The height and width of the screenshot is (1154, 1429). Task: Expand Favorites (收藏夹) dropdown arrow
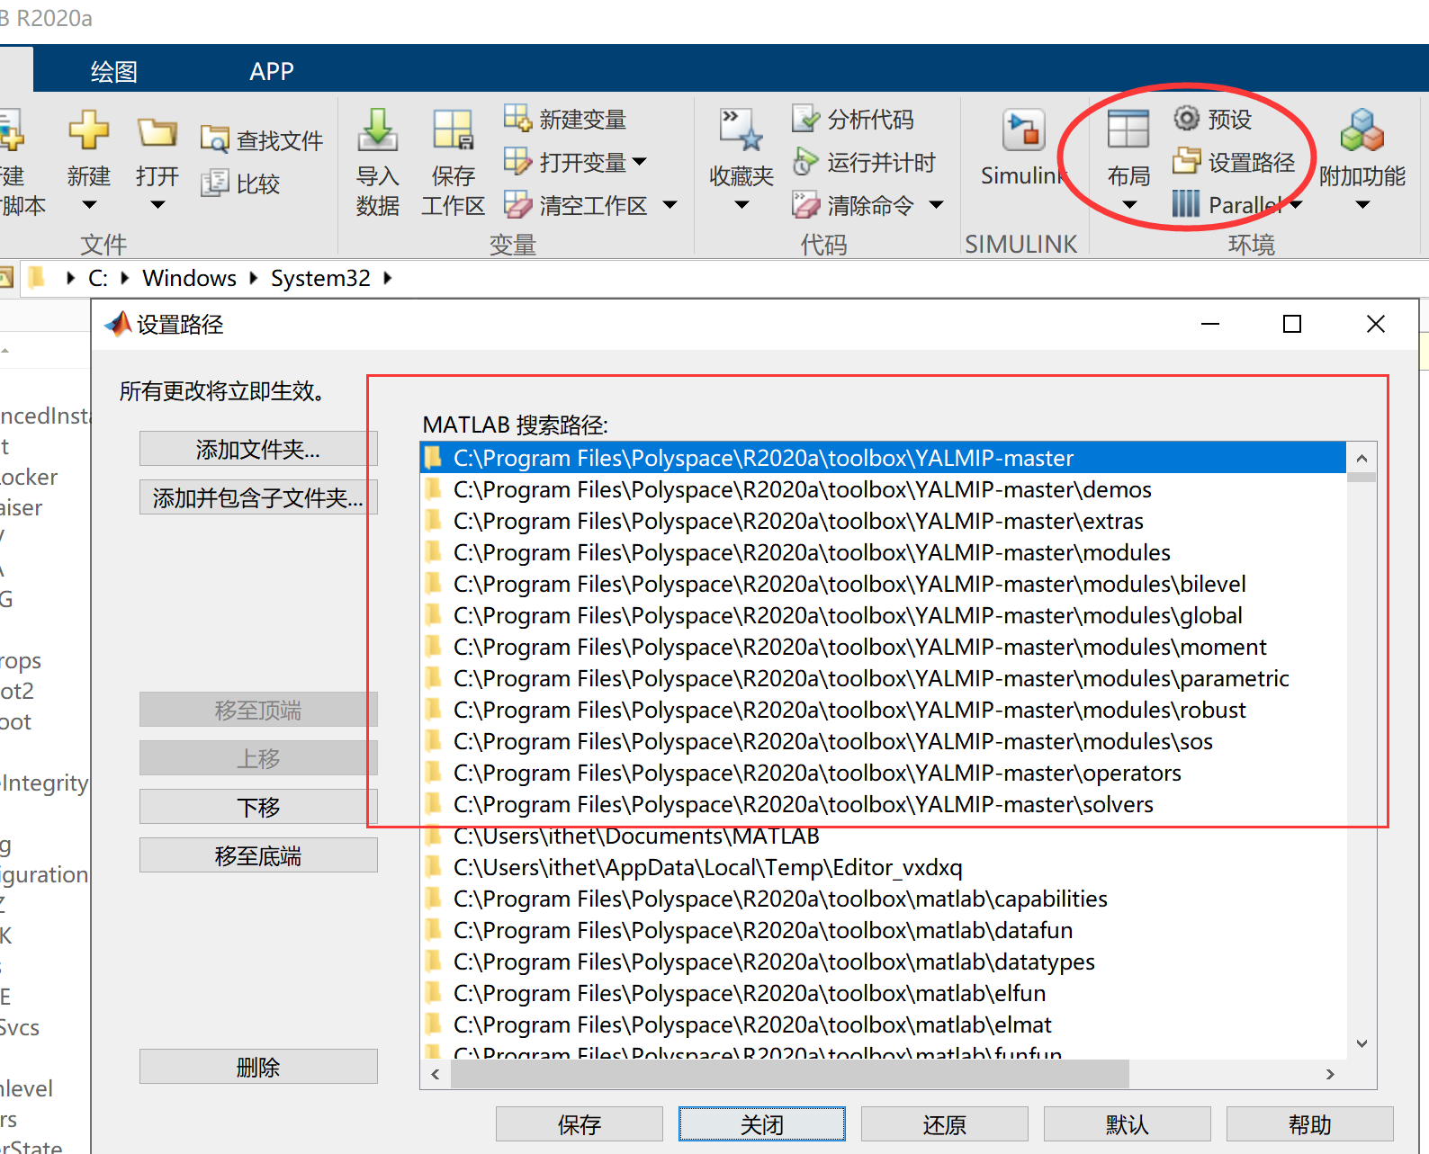tap(741, 205)
